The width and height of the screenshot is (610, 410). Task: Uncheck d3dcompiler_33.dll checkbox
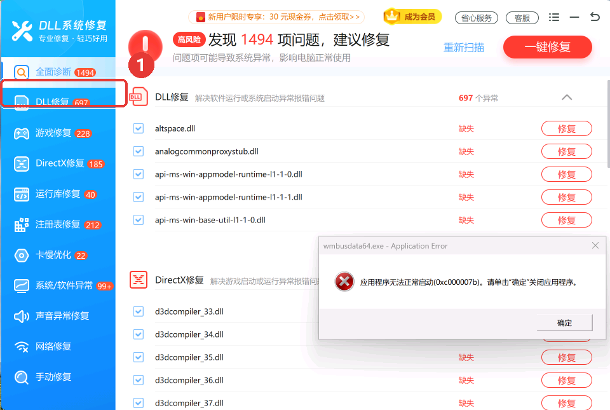pyautogui.click(x=139, y=311)
